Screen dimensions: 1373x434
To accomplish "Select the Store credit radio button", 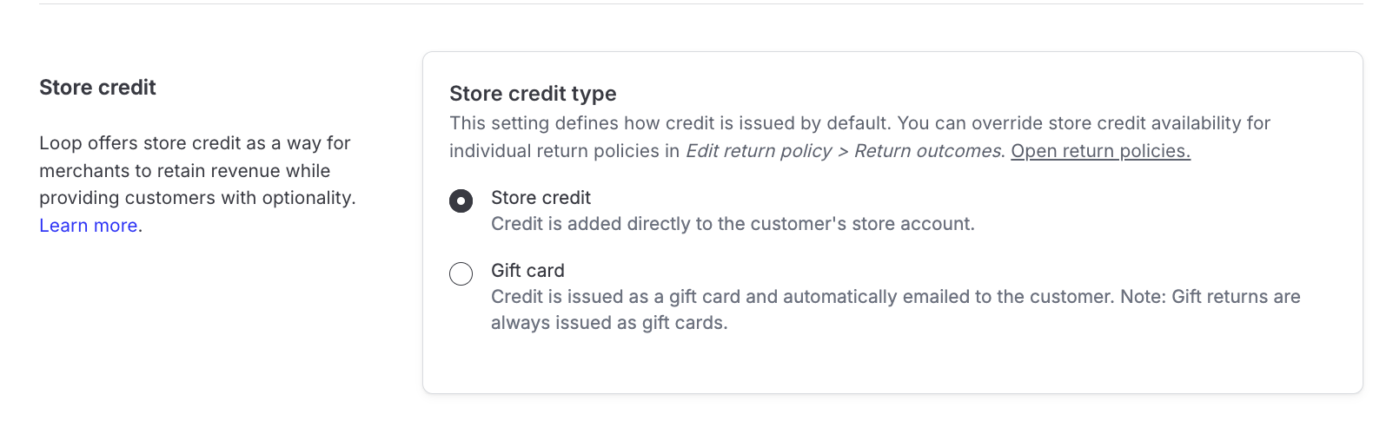I will pyautogui.click(x=461, y=201).
